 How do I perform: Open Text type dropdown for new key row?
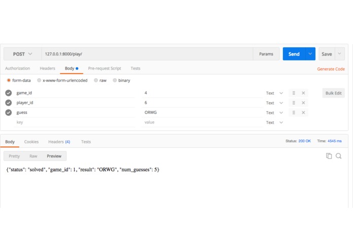point(274,122)
